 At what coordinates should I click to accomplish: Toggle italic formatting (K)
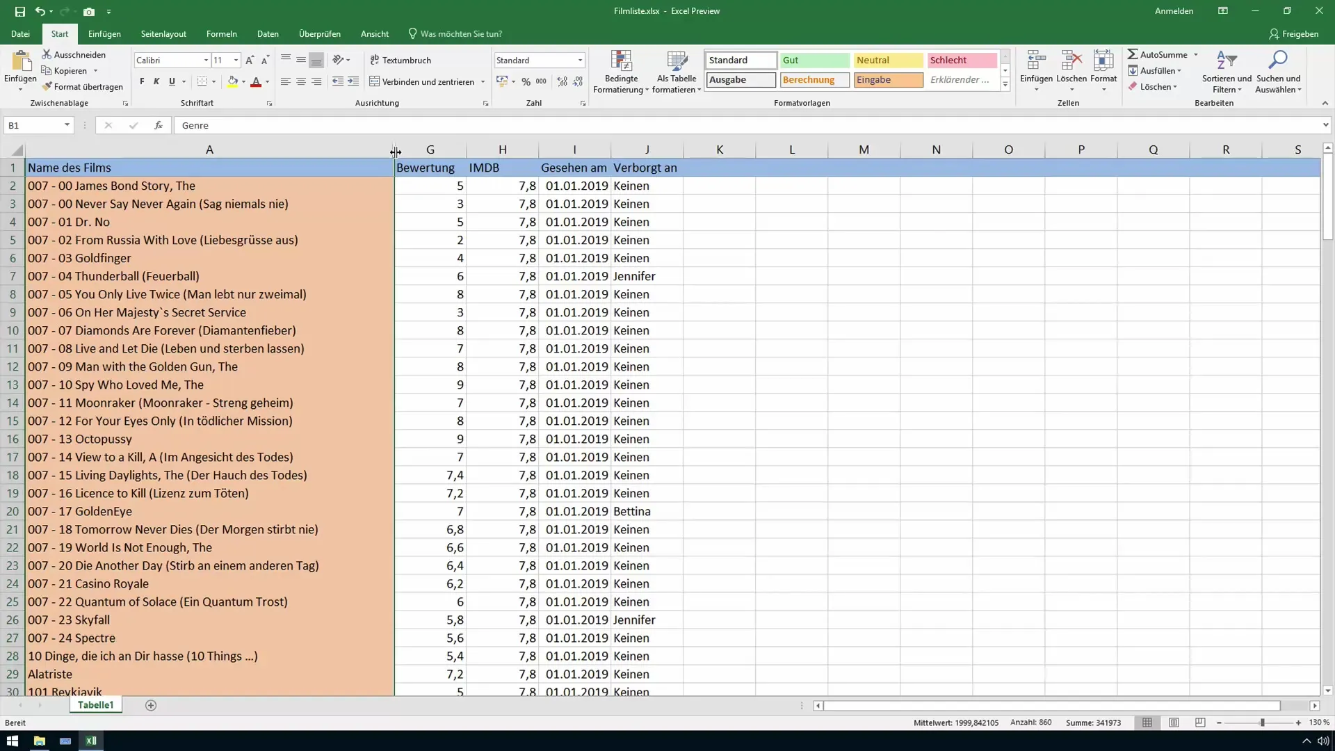156,81
